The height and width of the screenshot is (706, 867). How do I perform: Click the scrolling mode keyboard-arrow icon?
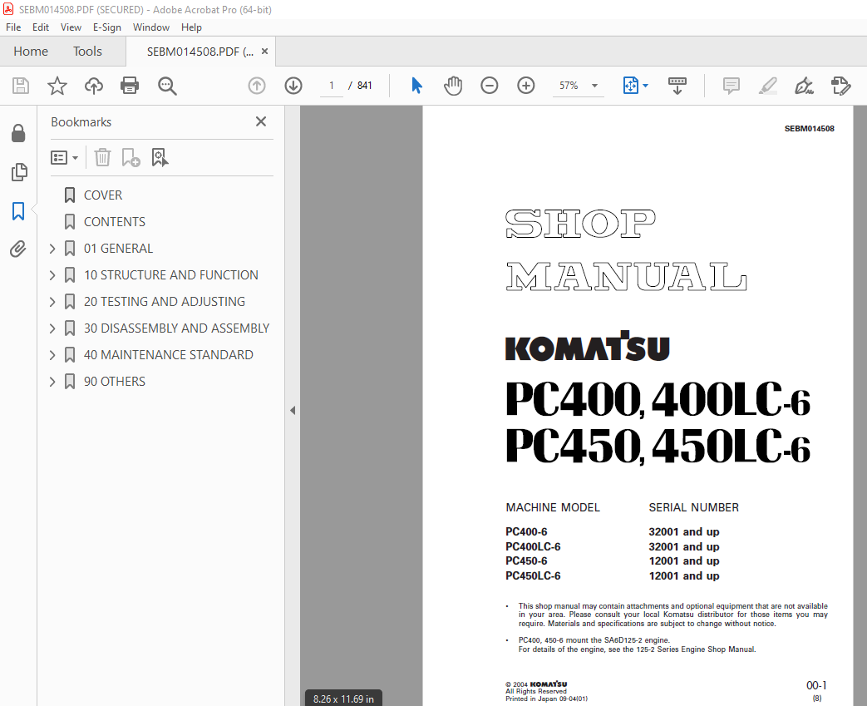(677, 86)
